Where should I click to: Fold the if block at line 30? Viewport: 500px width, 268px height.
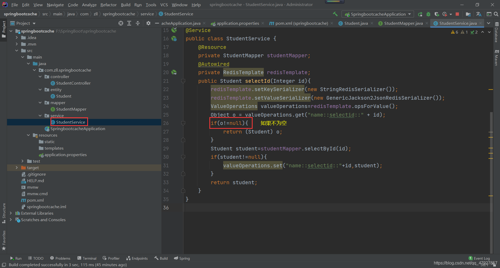point(183,157)
